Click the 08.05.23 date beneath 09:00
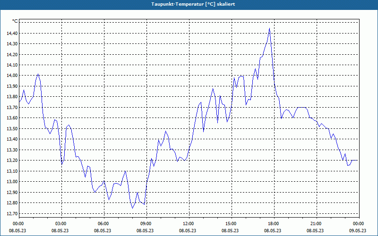Viewport: 378px width, 236px height. pyautogui.click(x=145, y=230)
